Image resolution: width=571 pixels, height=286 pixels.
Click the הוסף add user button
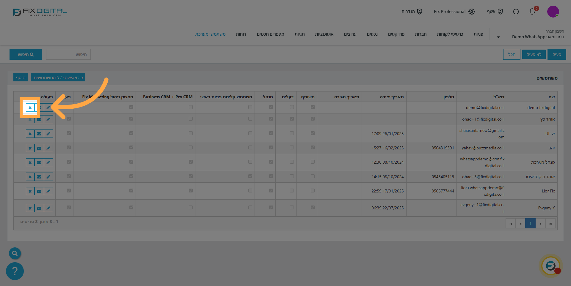point(21,78)
